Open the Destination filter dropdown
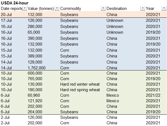Viewport: 167px width, 126px height. click(x=143, y=9)
